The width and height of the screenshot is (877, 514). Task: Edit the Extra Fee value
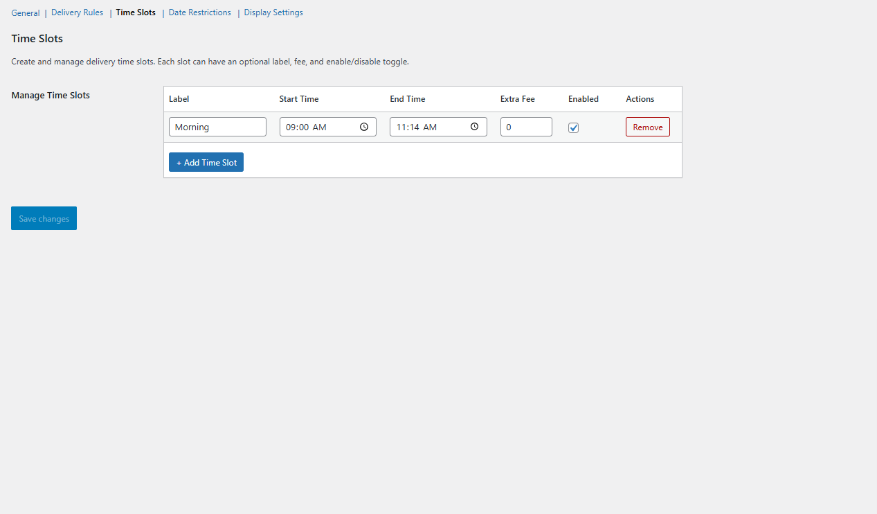(526, 127)
